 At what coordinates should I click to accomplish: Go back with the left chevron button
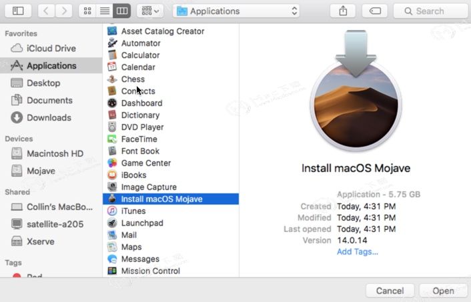click(x=46, y=11)
